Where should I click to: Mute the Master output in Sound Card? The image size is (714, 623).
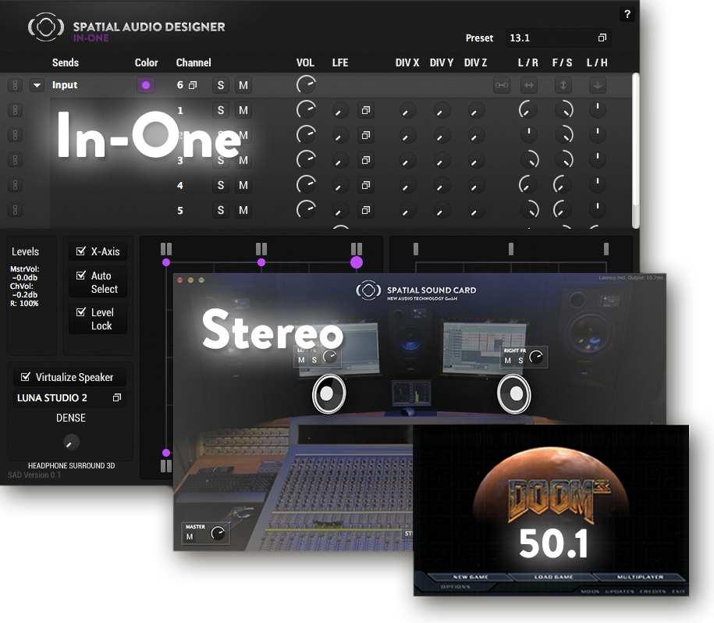click(x=190, y=537)
